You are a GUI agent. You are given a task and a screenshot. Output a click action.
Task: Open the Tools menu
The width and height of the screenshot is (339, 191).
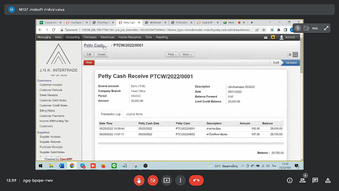[149, 37]
